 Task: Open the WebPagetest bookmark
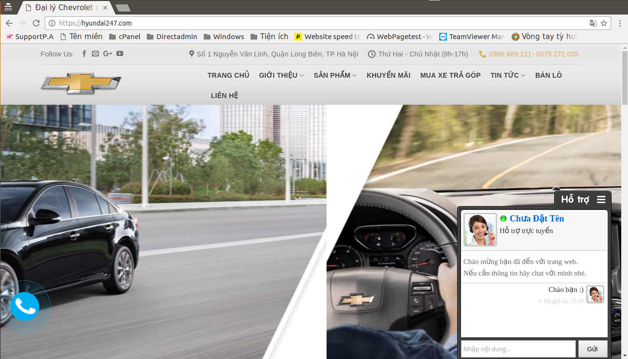(x=400, y=37)
